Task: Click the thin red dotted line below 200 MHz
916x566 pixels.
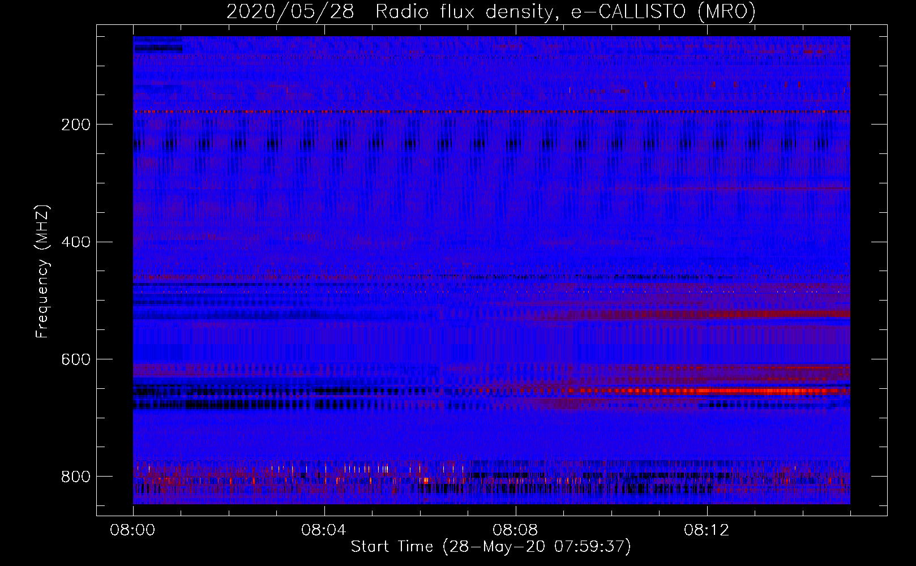Action: tap(491, 112)
